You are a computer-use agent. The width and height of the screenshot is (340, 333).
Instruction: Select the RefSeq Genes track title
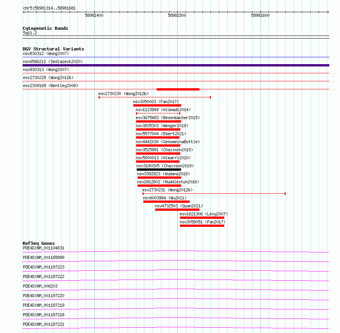pyautogui.click(x=39, y=243)
